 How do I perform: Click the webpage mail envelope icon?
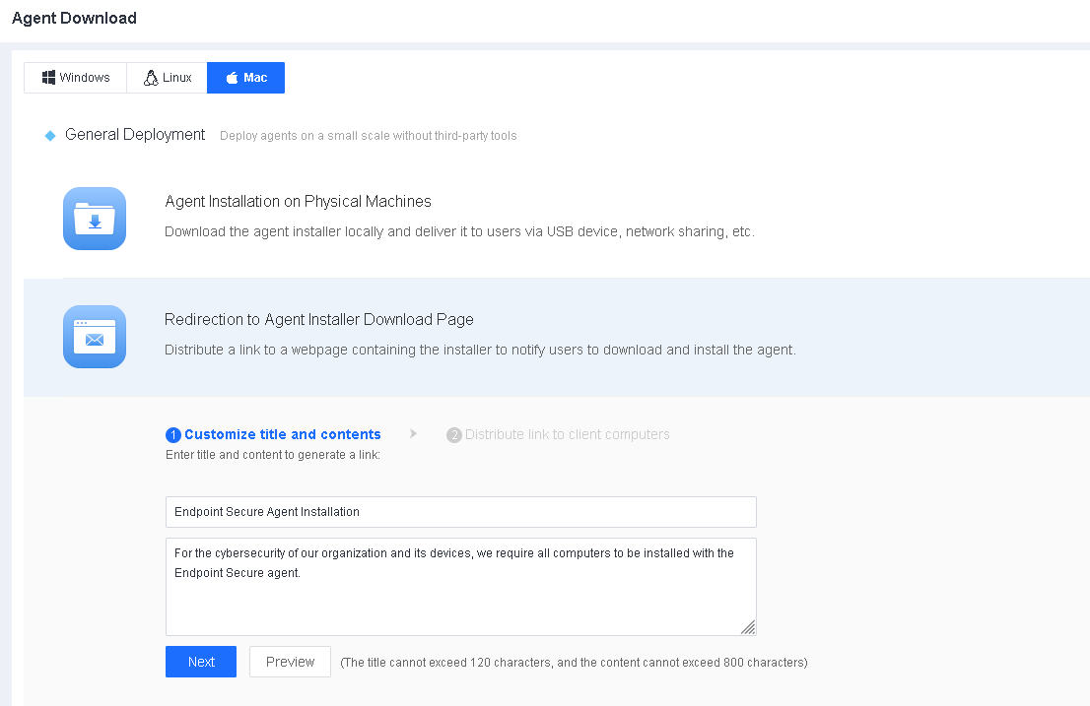tap(95, 337)
